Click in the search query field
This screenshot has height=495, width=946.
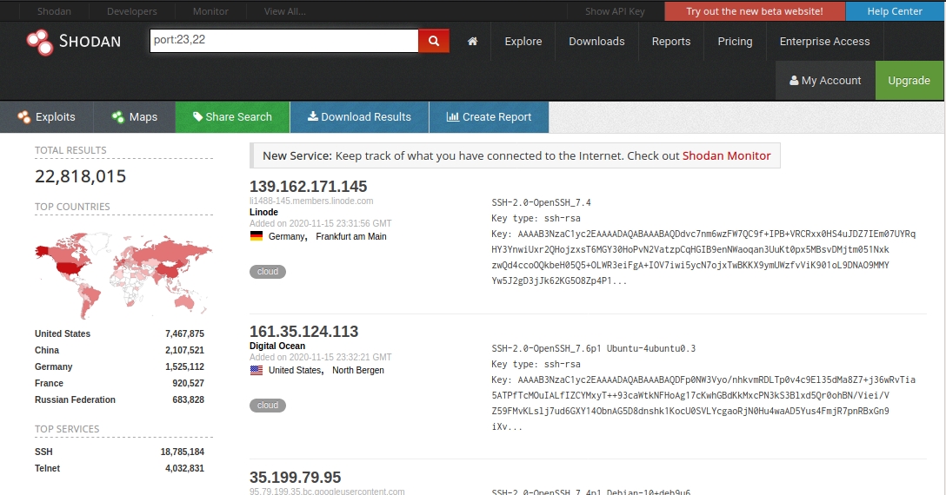(x=283, y=41)
